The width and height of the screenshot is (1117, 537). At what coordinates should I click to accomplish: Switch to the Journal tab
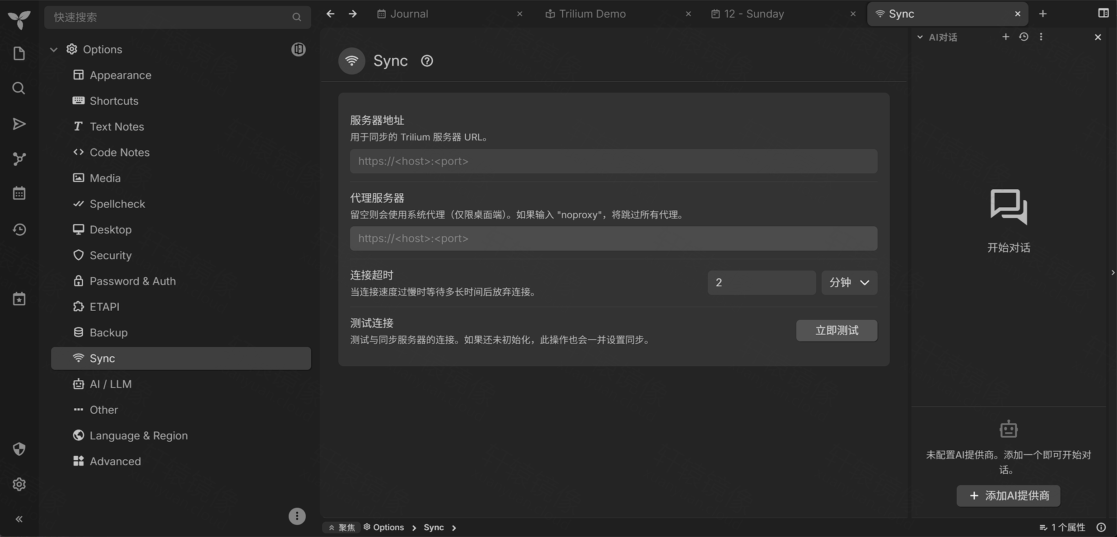click(450, 14)
